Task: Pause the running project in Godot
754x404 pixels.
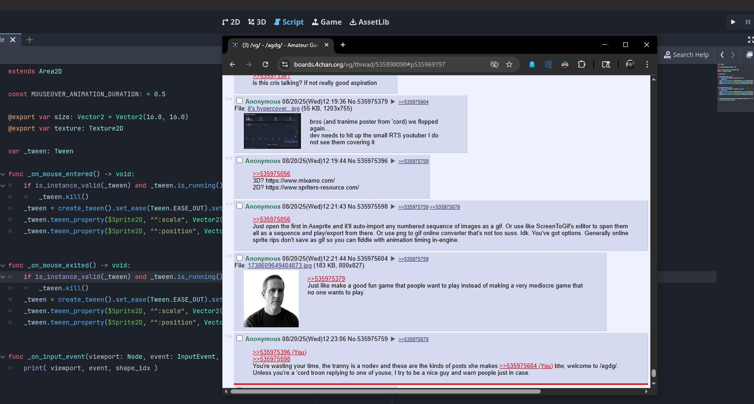Action: pos(748,22)
